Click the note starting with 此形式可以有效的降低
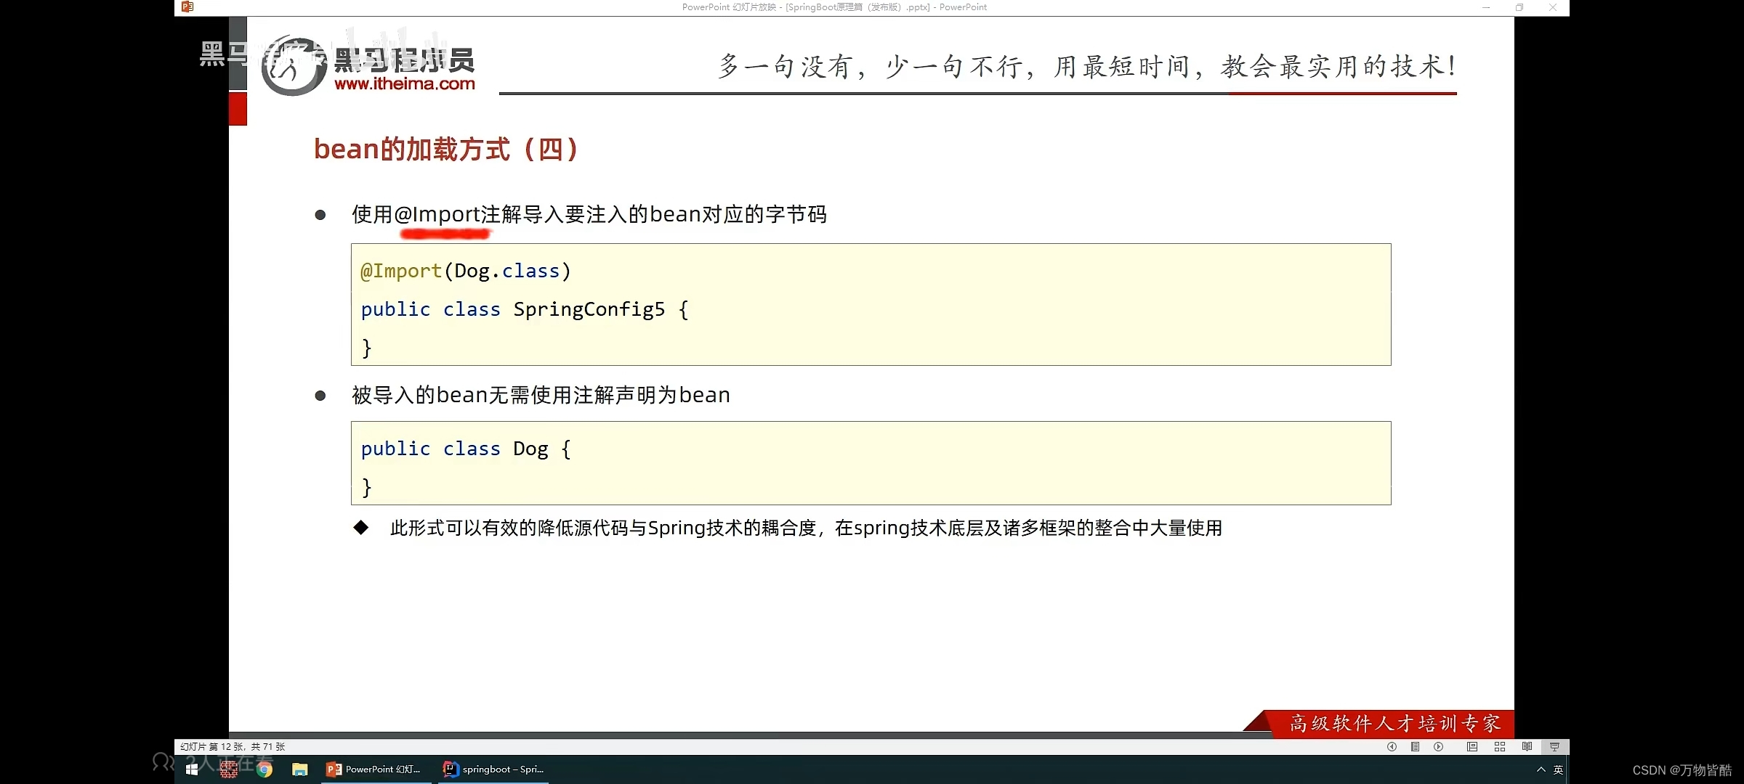Viewport: 1744px width, 784px height. 806,528
